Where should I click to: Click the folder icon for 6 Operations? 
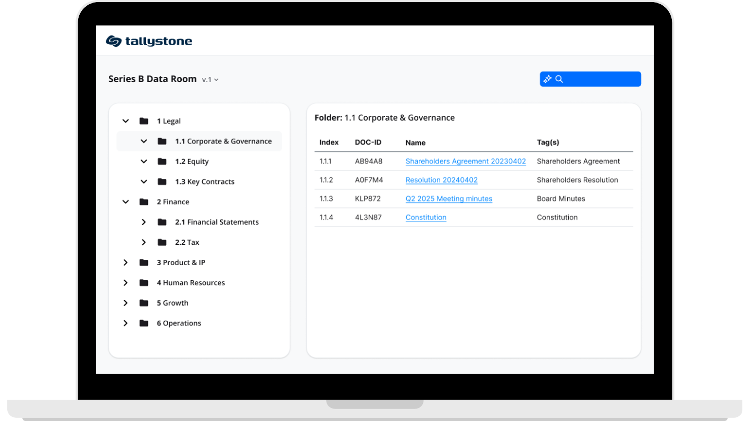(x=144, y=323)
